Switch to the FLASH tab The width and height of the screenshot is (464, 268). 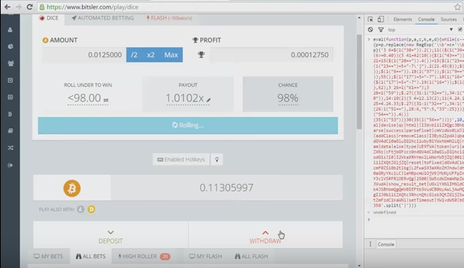169,18
